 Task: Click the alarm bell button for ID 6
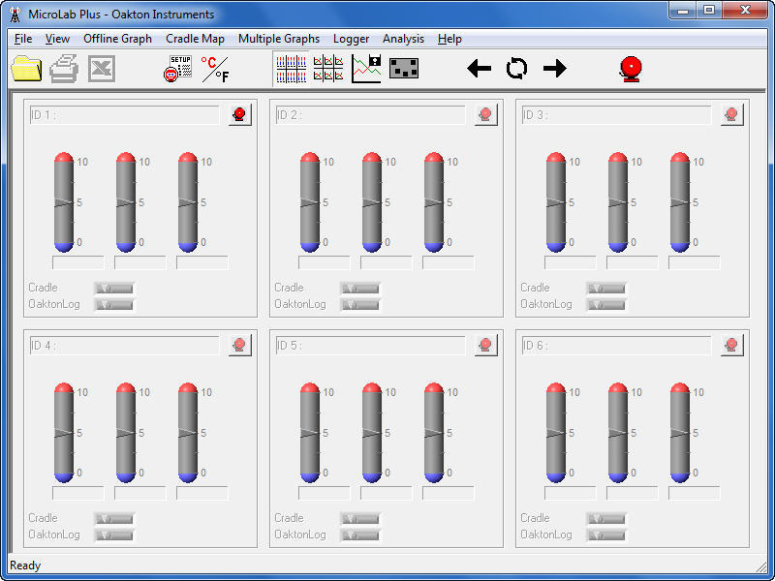[732, 345]
